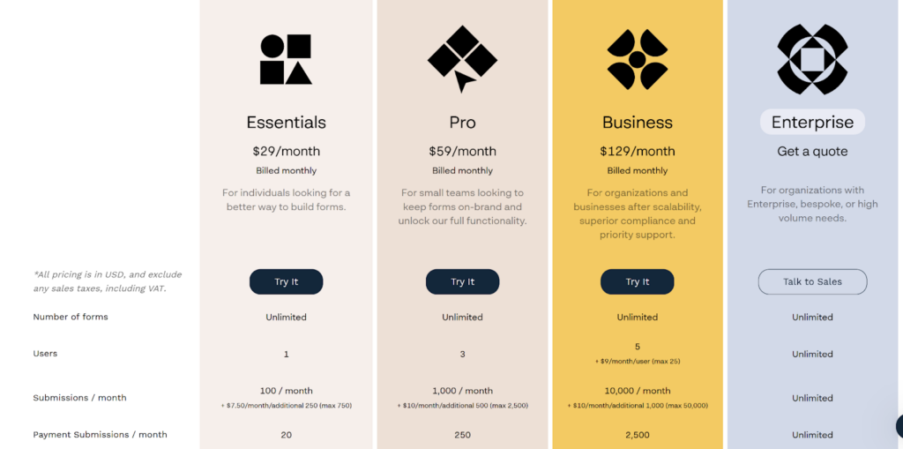Click the Number of forms row label
Image resolution: width=903 pixels, height=449 pixels.
[x=71, y=317]
